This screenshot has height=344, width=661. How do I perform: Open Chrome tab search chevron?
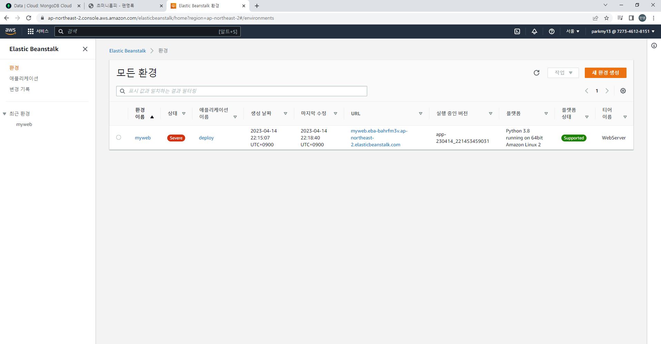[605, 5]
